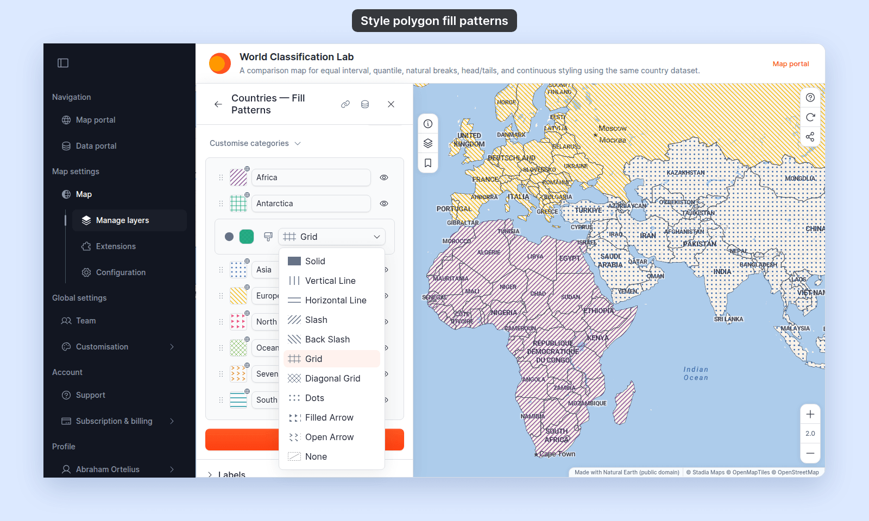Select None pattern option
The width and height of the screenshot is (869, 521).
(332, 456)
